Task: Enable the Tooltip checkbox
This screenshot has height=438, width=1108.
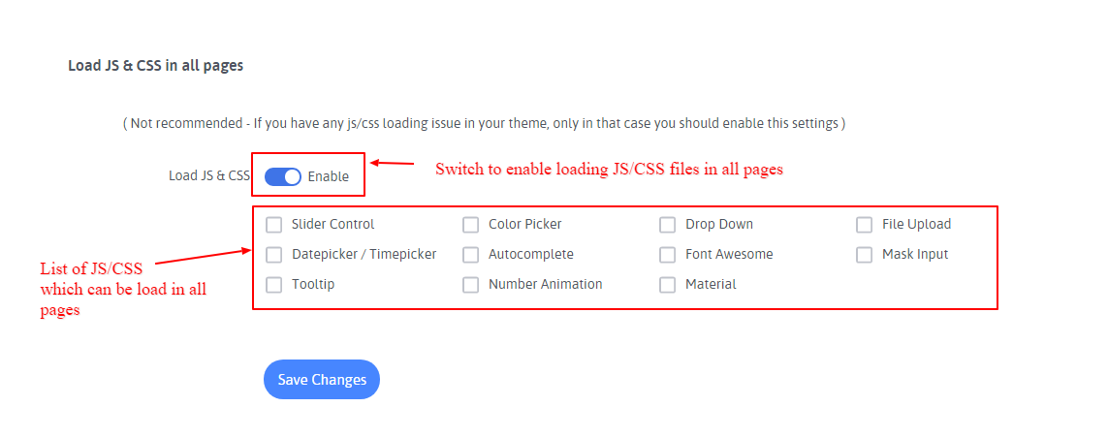Action: [x=274, y=285]
